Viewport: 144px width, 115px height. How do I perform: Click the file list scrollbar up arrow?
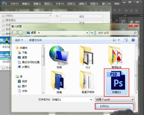click(x=136, y=45)
